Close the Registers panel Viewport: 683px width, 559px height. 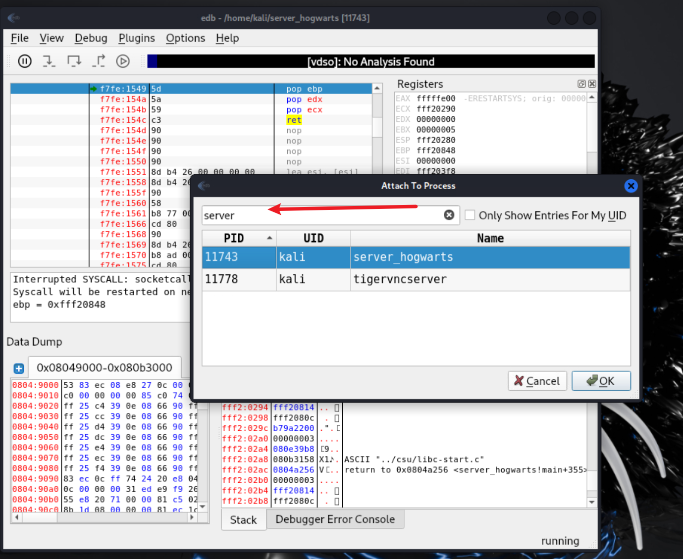[x=592, y=84]
